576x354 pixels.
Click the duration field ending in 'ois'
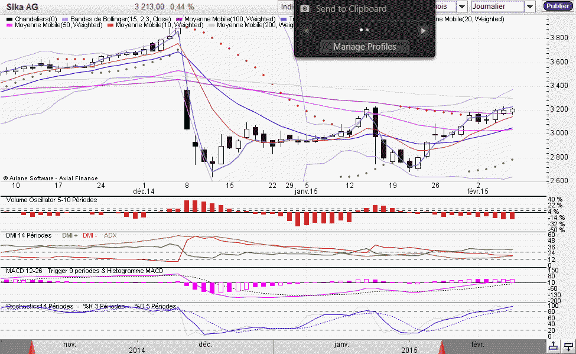[445, 7]
